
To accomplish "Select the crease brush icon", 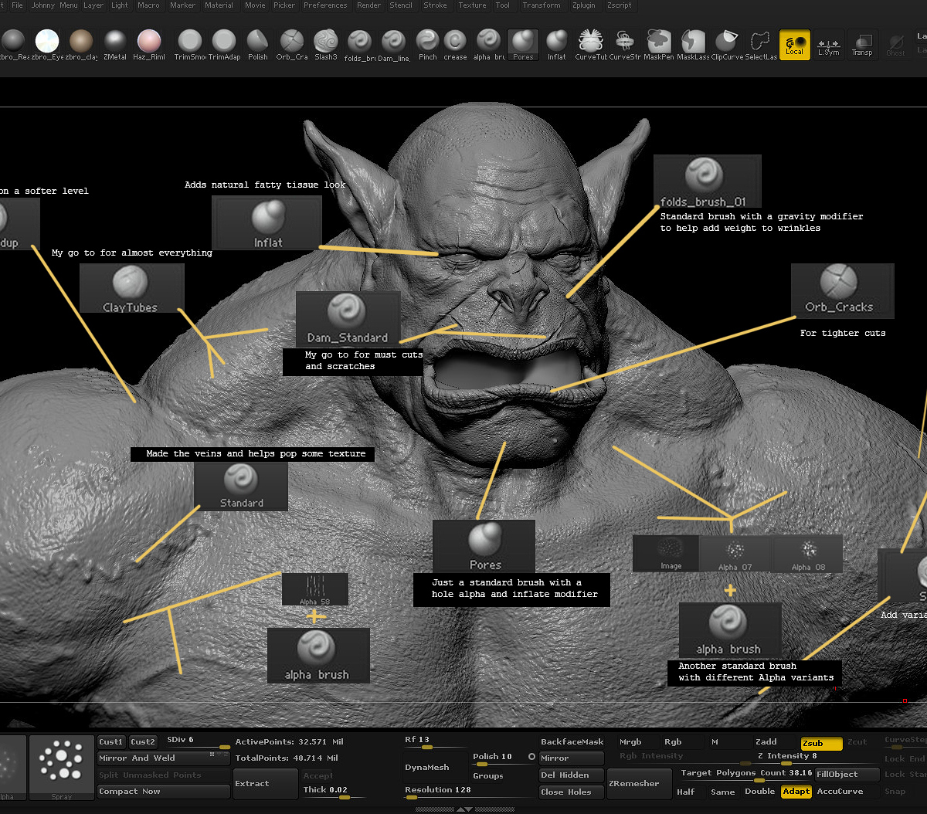I will (x=455, y=45).
